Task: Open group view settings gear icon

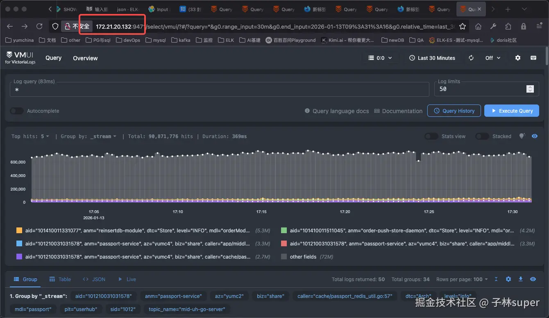Action: (508, 279)
